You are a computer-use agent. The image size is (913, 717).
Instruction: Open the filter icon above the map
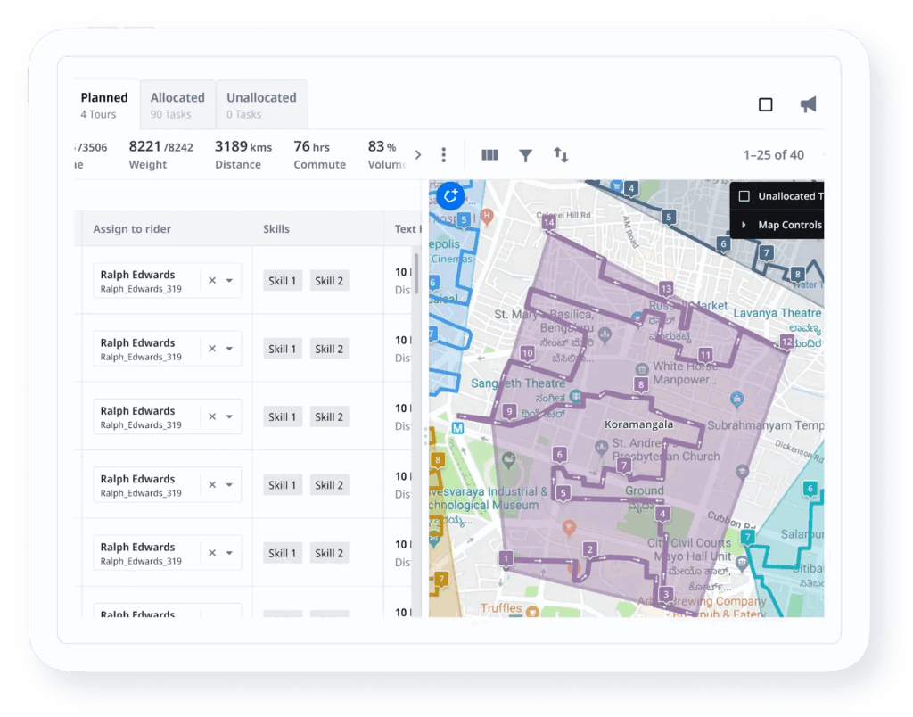(x=525, y=154)
